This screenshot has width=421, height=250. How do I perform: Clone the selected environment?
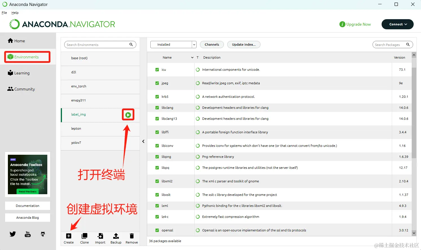tap(84, 238)
